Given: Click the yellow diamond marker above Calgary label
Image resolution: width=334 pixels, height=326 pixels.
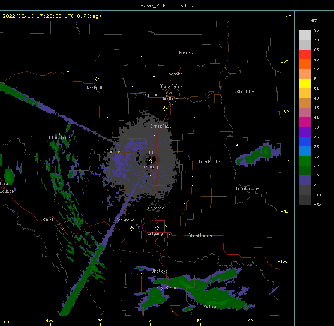Looking at the screenshot, I should point(157,228).
